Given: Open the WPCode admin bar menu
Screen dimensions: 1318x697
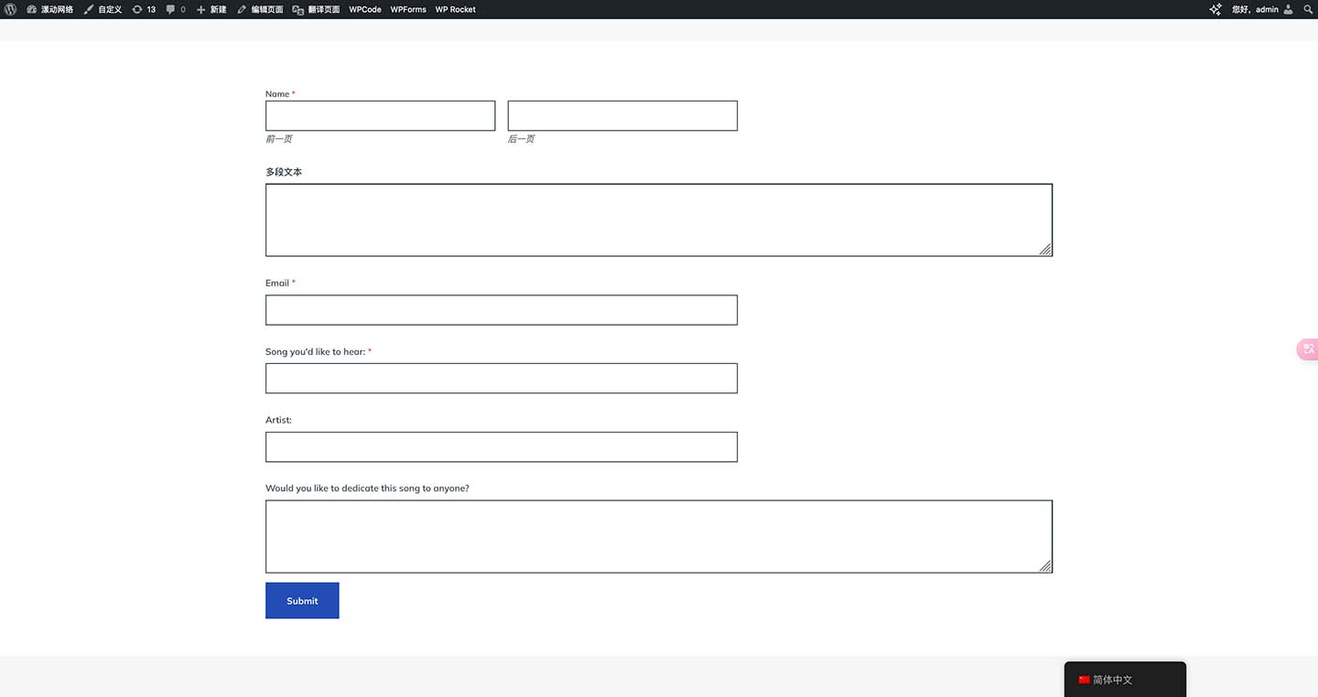Looking at the screenshot, I should pos(365,9).
